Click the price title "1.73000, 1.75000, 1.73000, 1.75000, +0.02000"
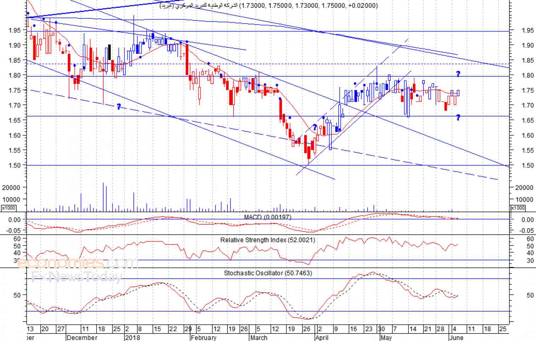The height and width of the screenshot is (341, 536). pos(309,6)
